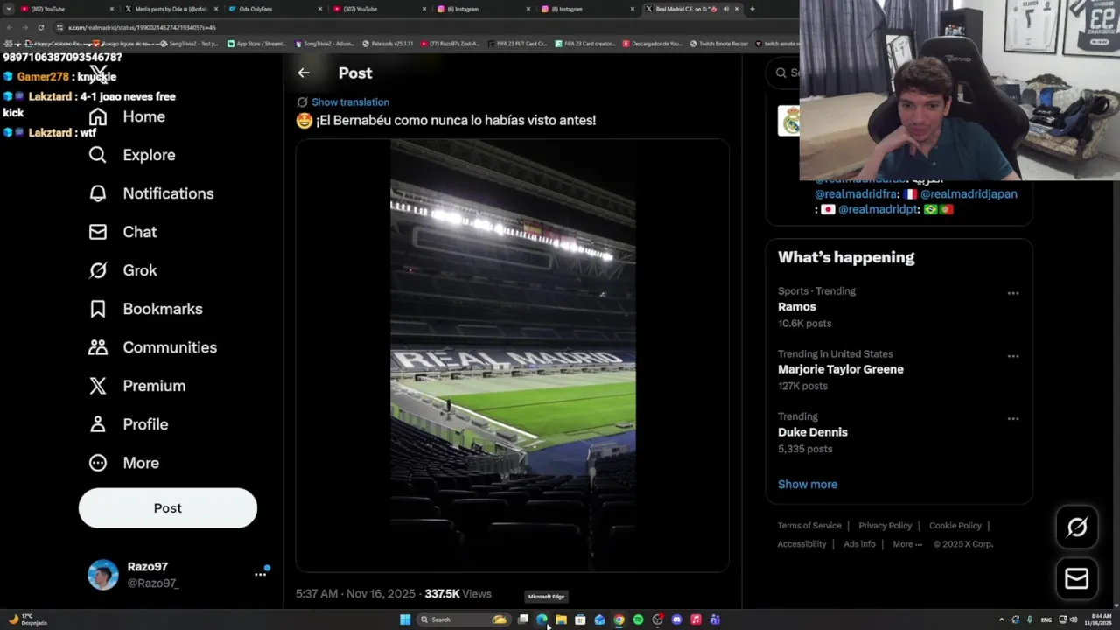The image size is (1120, 630).
Task: Switch to the first YouTube tab
Action: click(66, 9)
